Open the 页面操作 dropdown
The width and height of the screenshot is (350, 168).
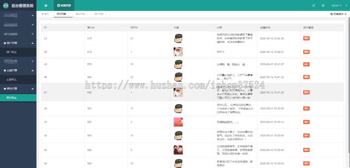coord(338,14)
